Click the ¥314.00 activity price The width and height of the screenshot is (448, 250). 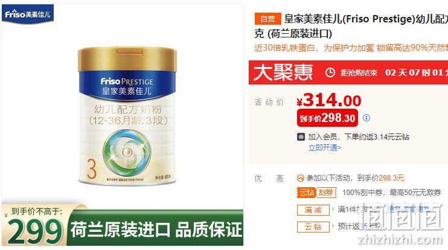[x=329, y=100]
